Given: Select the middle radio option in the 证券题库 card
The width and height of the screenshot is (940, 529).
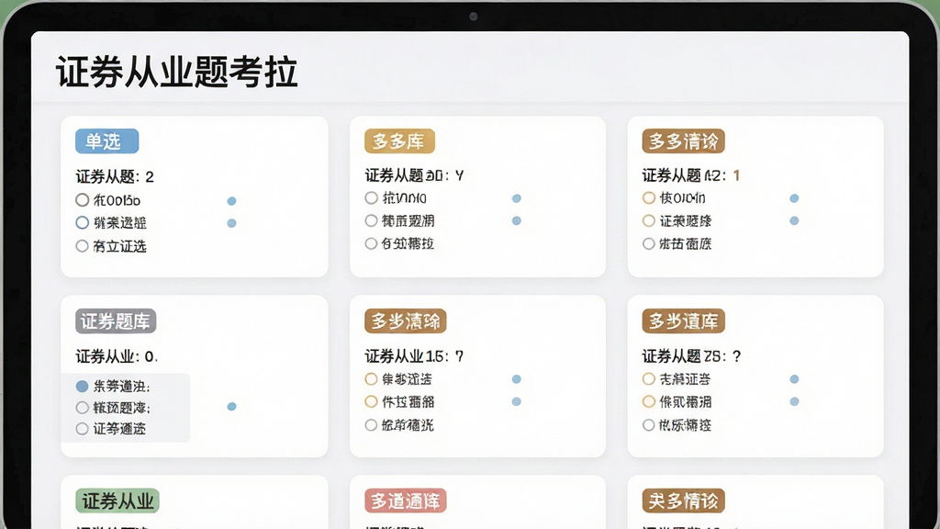Looking at the screenshot, I should [x=82, y=408].
